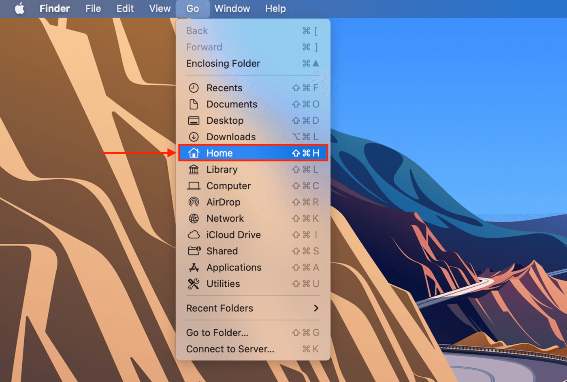Click the Utilities label text

223,284
